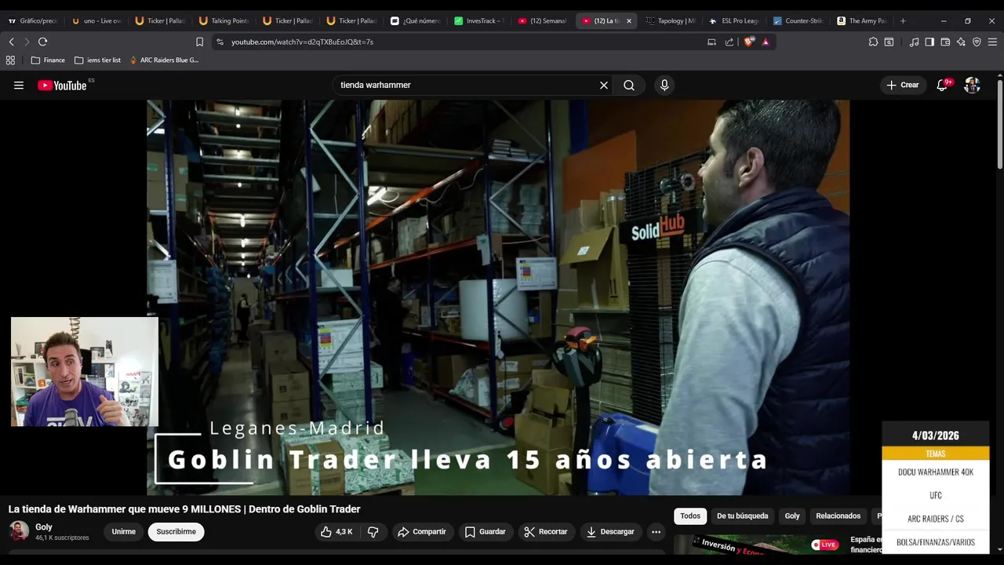Screen dimensions: 1004x565
Task: Clear the search box with the X
Action: pos(604,86)
